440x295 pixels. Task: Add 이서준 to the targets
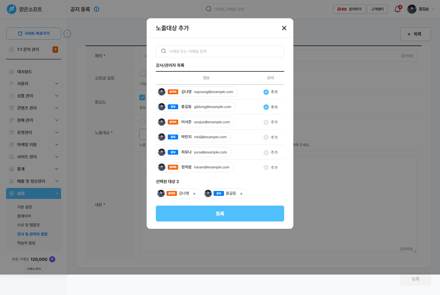point(270,122)
